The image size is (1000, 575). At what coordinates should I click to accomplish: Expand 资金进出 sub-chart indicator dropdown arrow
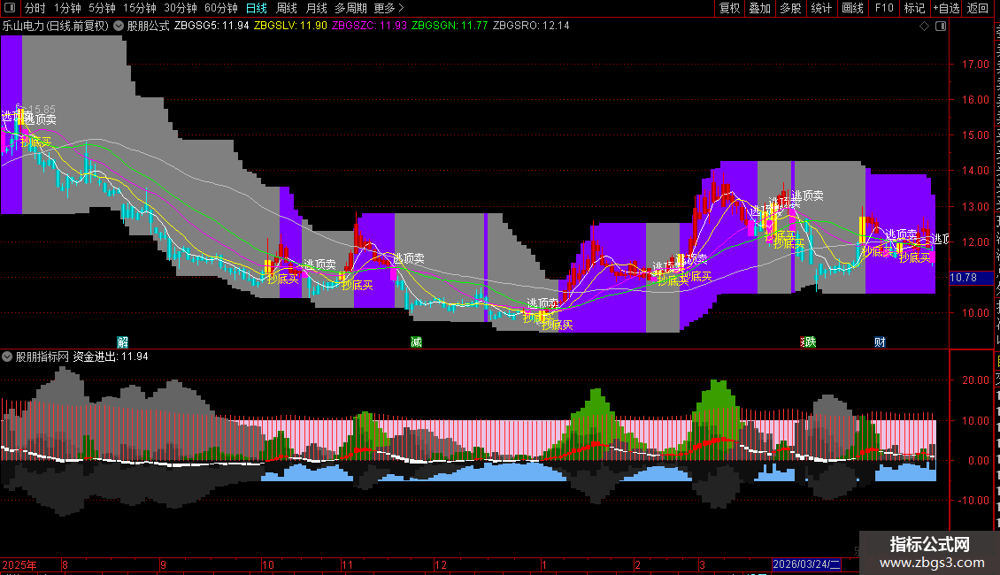click(x=7, y=357)
